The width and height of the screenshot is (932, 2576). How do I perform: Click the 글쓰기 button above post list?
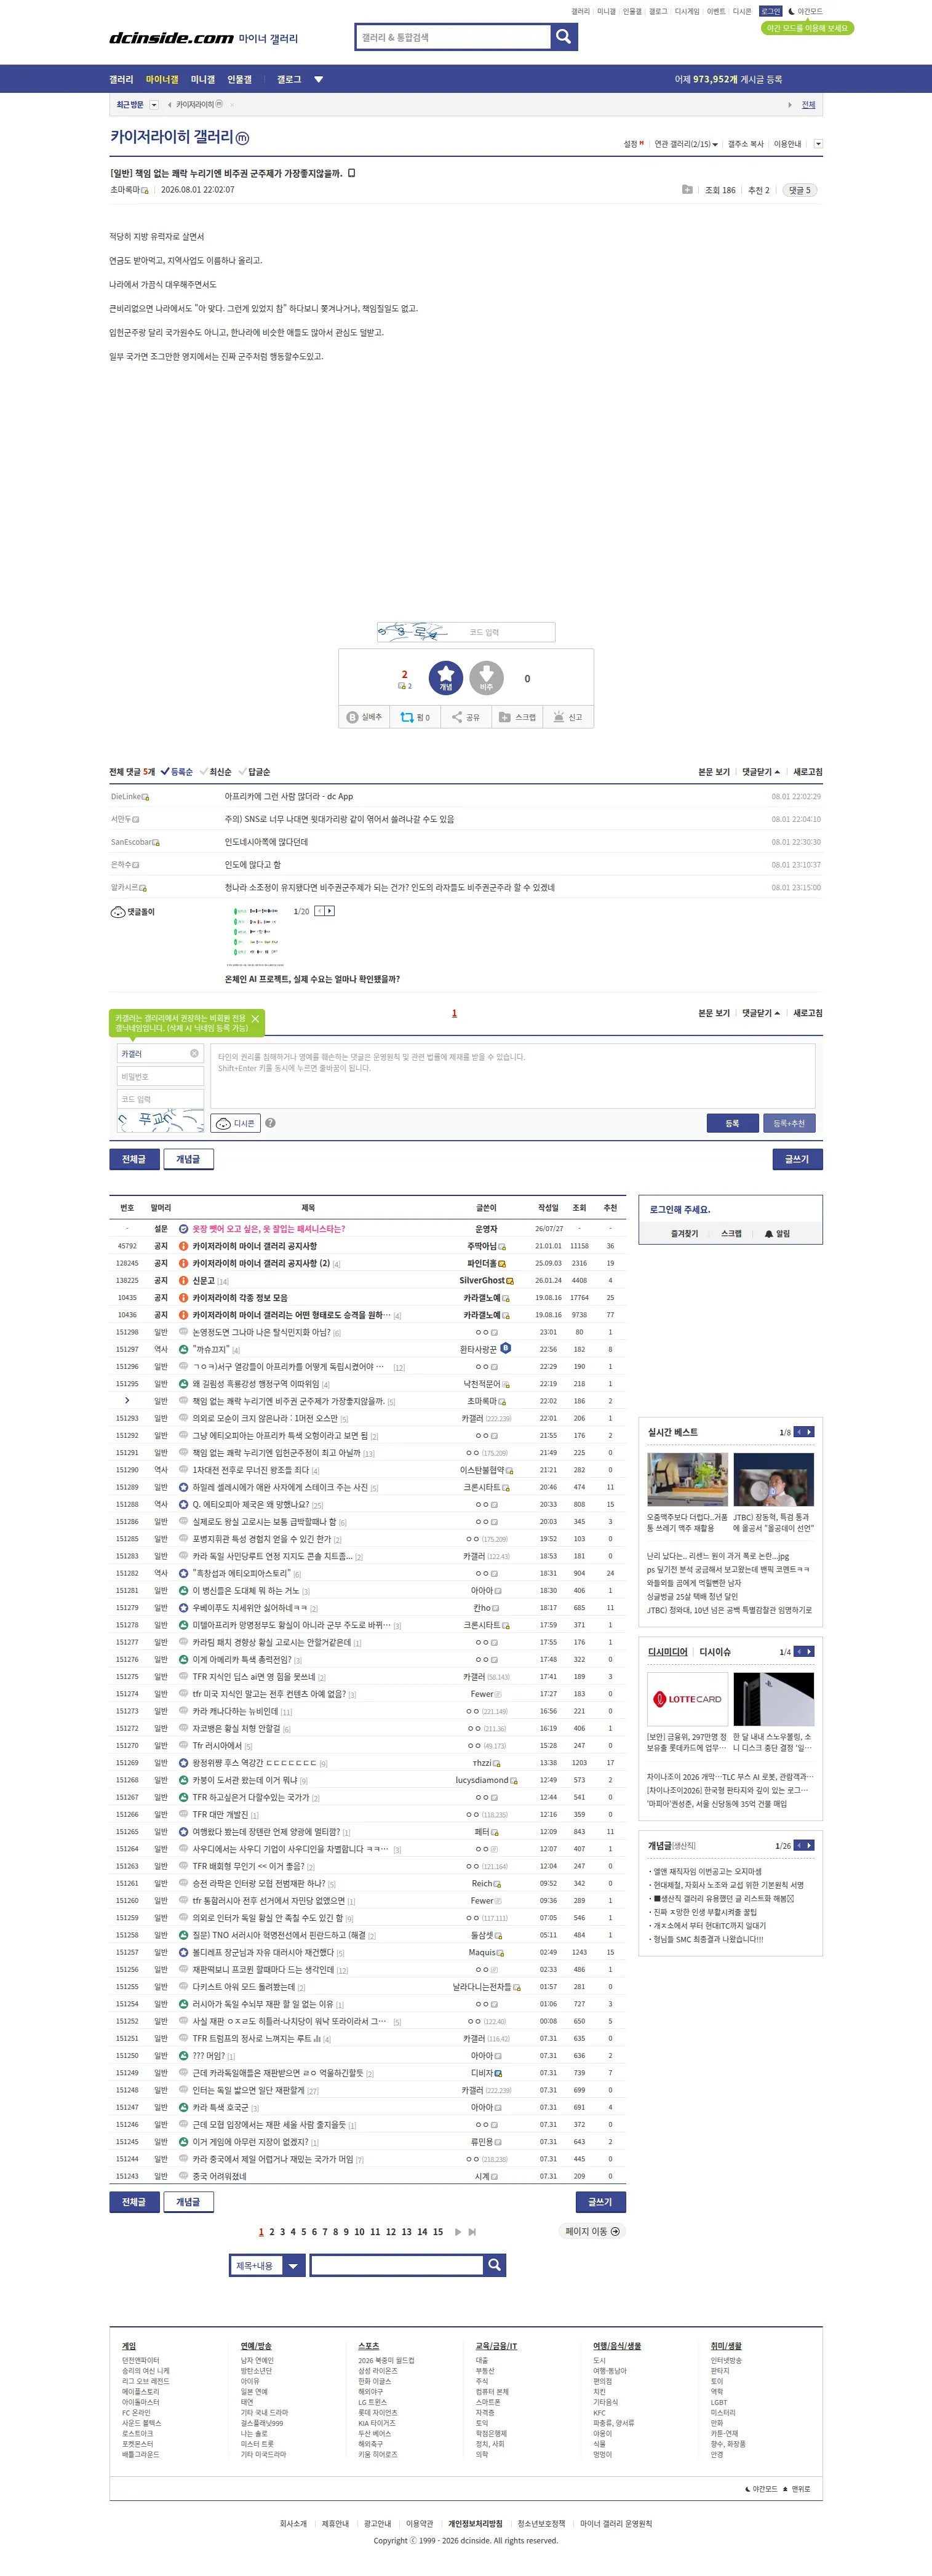(x=797, y=1159)
